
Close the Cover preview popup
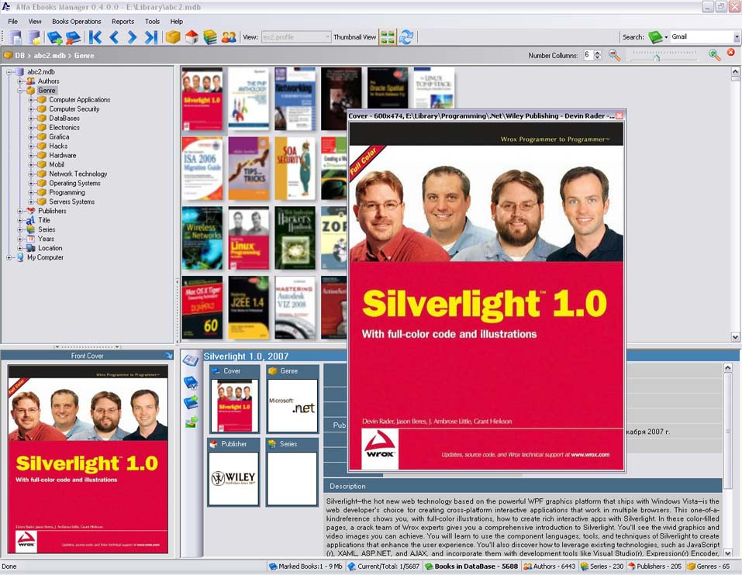point(619,115)
